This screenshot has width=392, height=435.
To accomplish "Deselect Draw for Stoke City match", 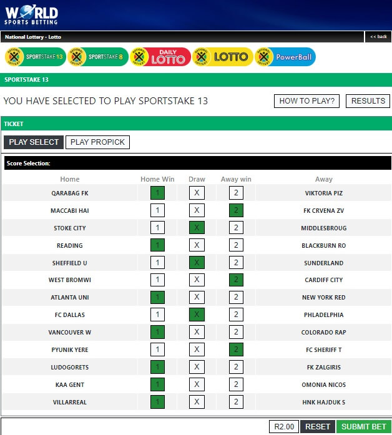I will point(197,228).
